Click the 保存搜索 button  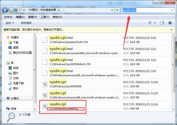pyautogui.click(x=26, y=23)
